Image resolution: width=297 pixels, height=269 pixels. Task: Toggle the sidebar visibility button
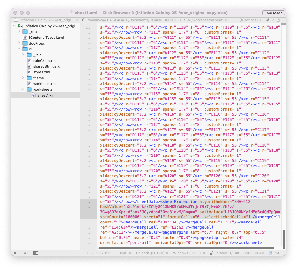tap(36, 253)
